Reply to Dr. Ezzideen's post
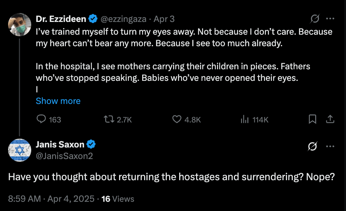346x211 pixels. [x=42, y=120]
